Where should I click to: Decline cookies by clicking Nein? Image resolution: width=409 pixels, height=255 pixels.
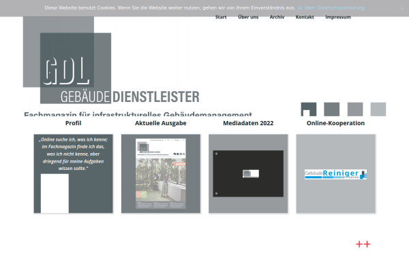(x=309, y=7)
